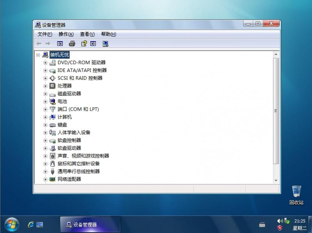Click the keyboard input method tray icon

(x=262, y=225)
